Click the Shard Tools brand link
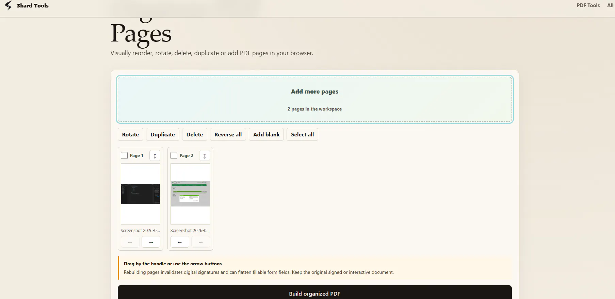 click(x=27, y=5)
